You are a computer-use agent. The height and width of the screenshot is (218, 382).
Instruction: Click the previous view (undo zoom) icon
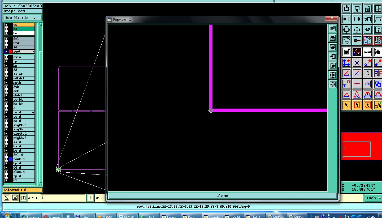coord(368,19)
